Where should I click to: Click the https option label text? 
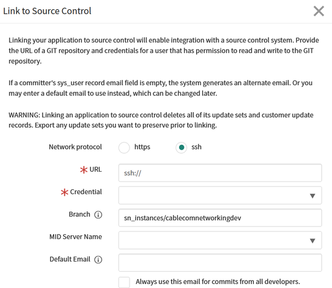click(142, 147)
